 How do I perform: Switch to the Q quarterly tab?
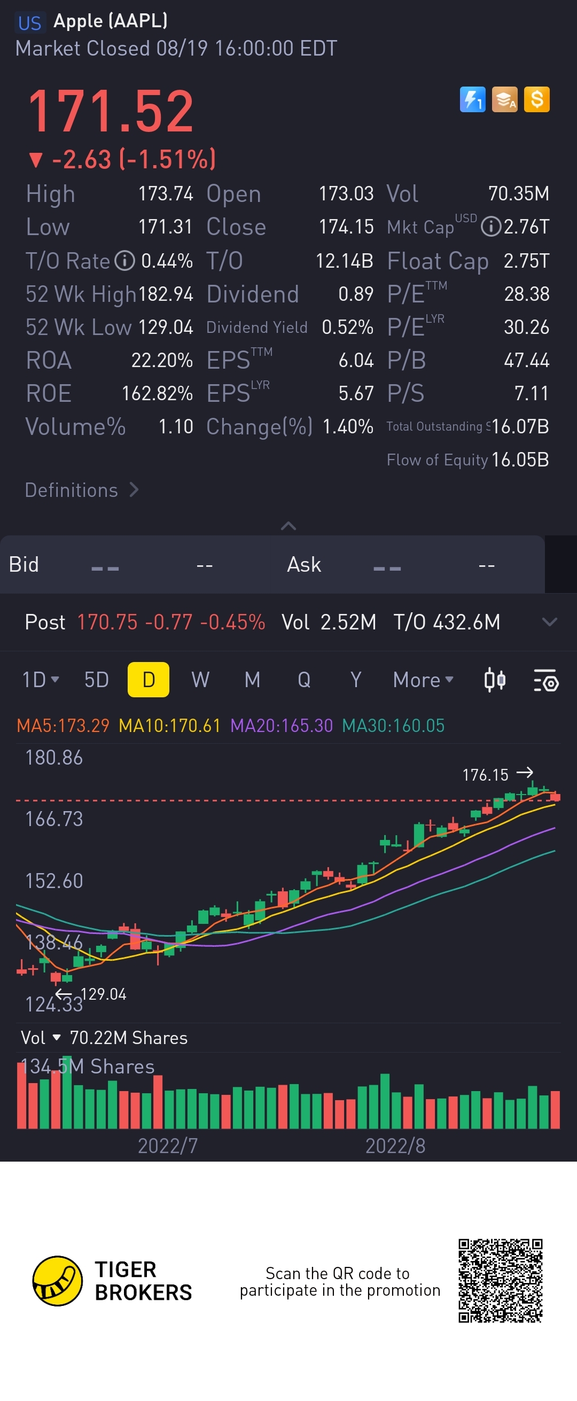304,680
